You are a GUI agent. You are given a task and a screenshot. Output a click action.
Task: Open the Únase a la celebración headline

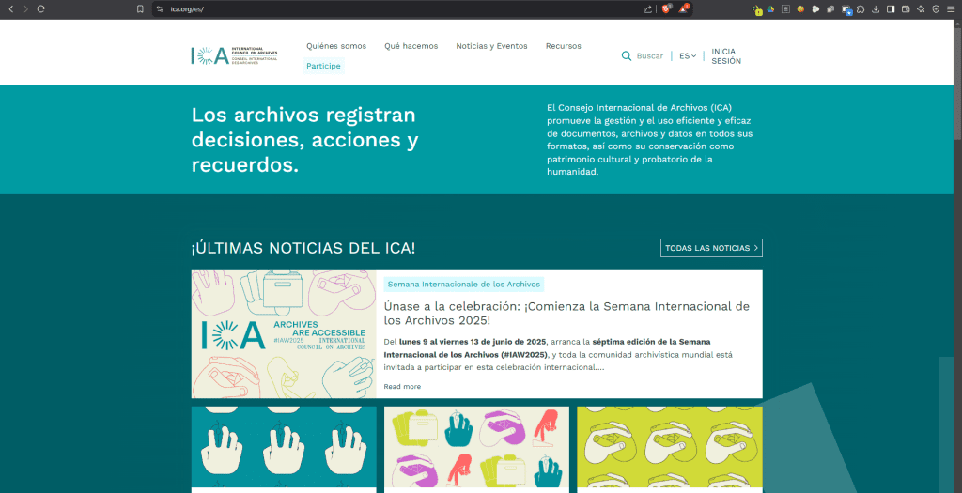click(x=566, y=314)
